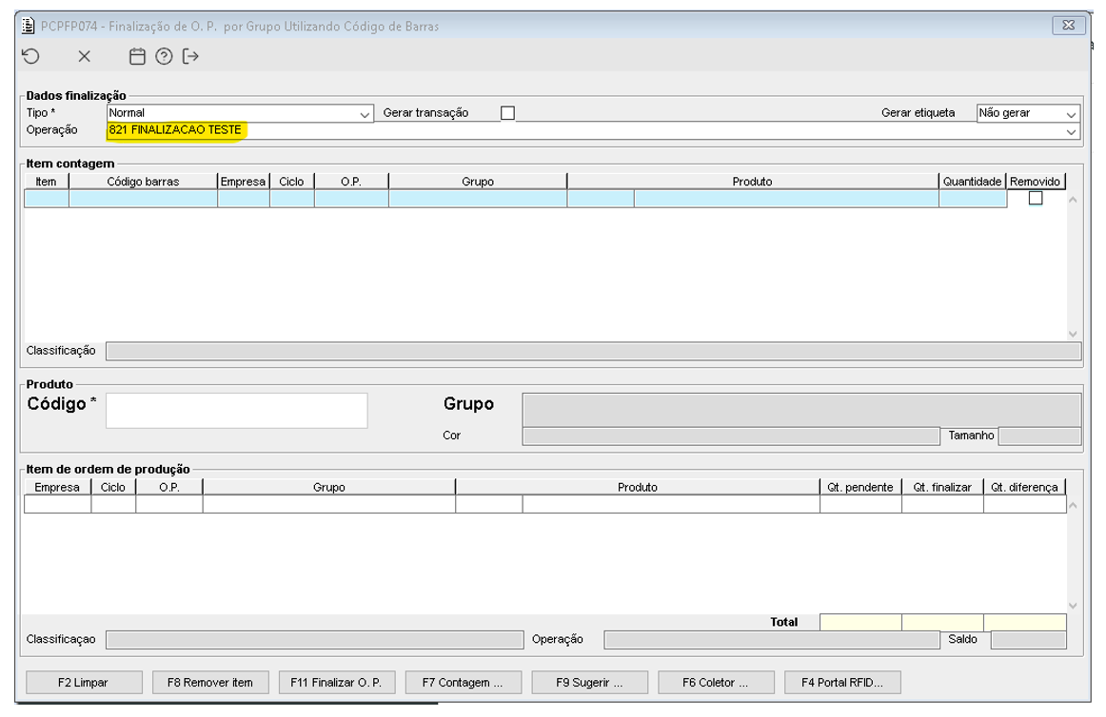Image resolution: width=1106 pixels, height=717 pixels.
Task: Click F4 Portal RFID button
Action: point(842,683)
